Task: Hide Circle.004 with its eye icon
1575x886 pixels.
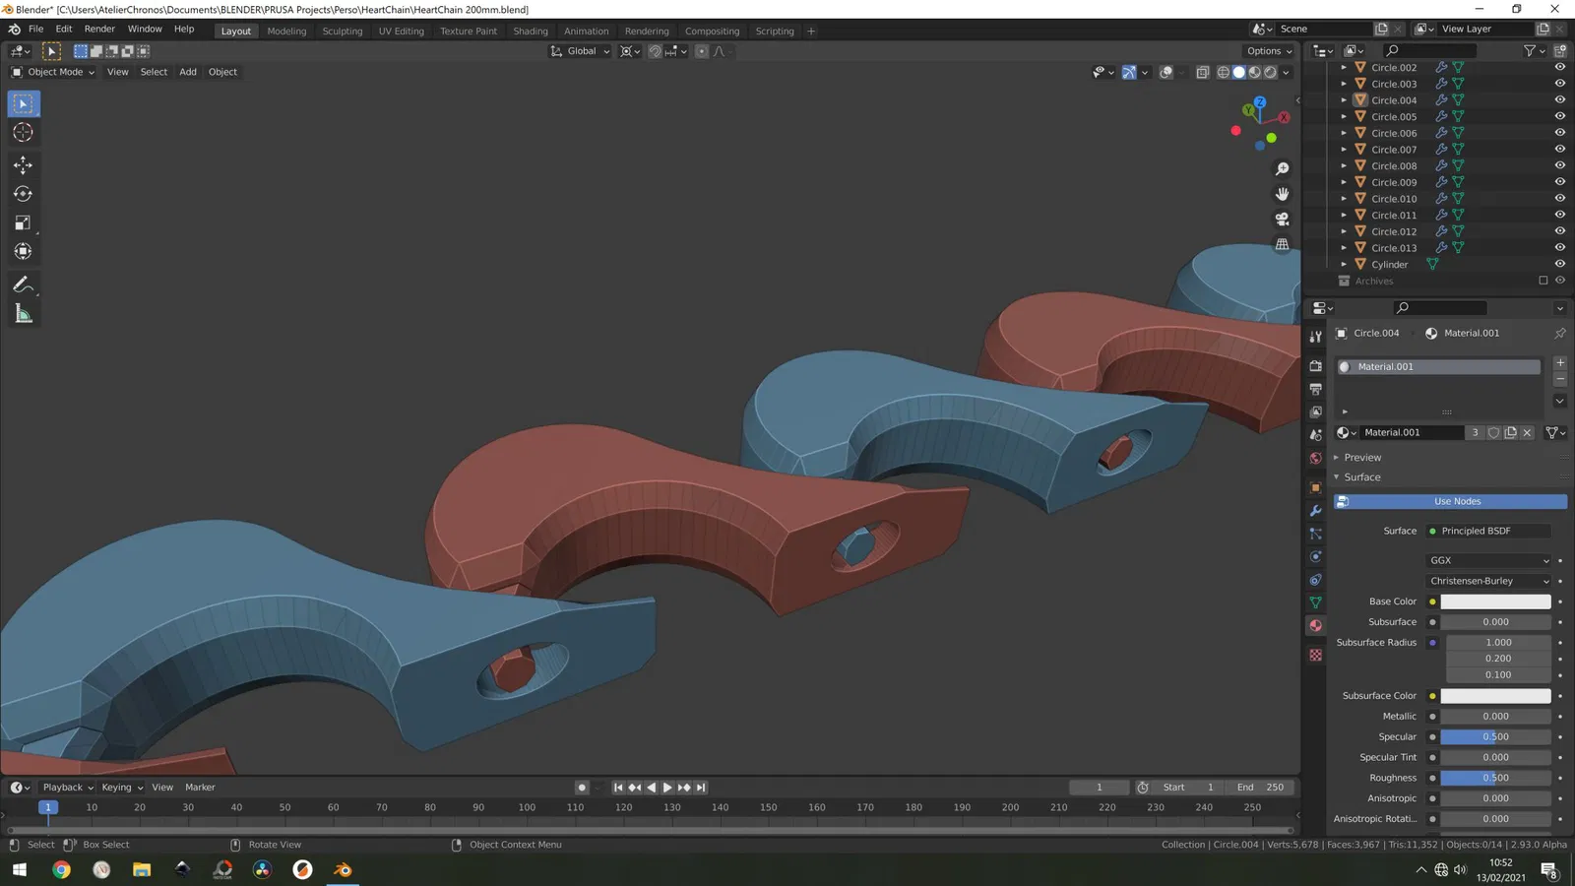Action: pos(1559,100)
